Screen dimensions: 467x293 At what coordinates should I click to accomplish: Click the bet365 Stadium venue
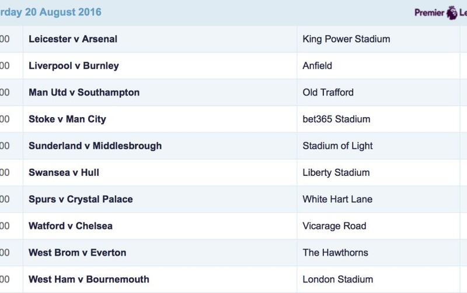337,119
